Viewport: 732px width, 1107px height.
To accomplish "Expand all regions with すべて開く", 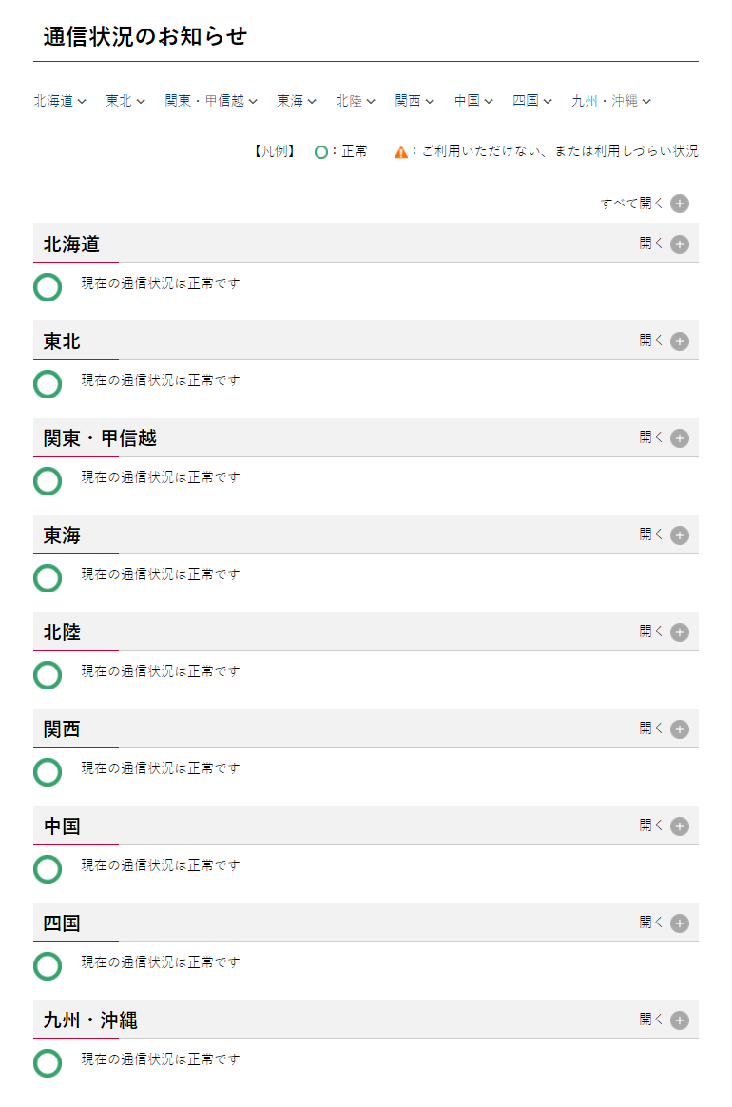I will click(x=644, y=204).
